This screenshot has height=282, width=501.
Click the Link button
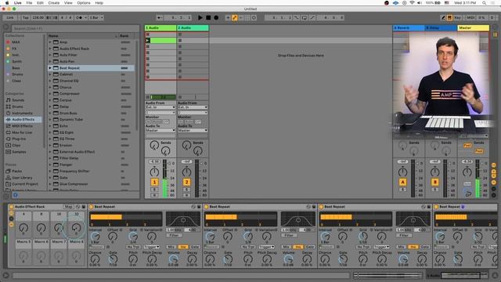click(x=10, y=17)
